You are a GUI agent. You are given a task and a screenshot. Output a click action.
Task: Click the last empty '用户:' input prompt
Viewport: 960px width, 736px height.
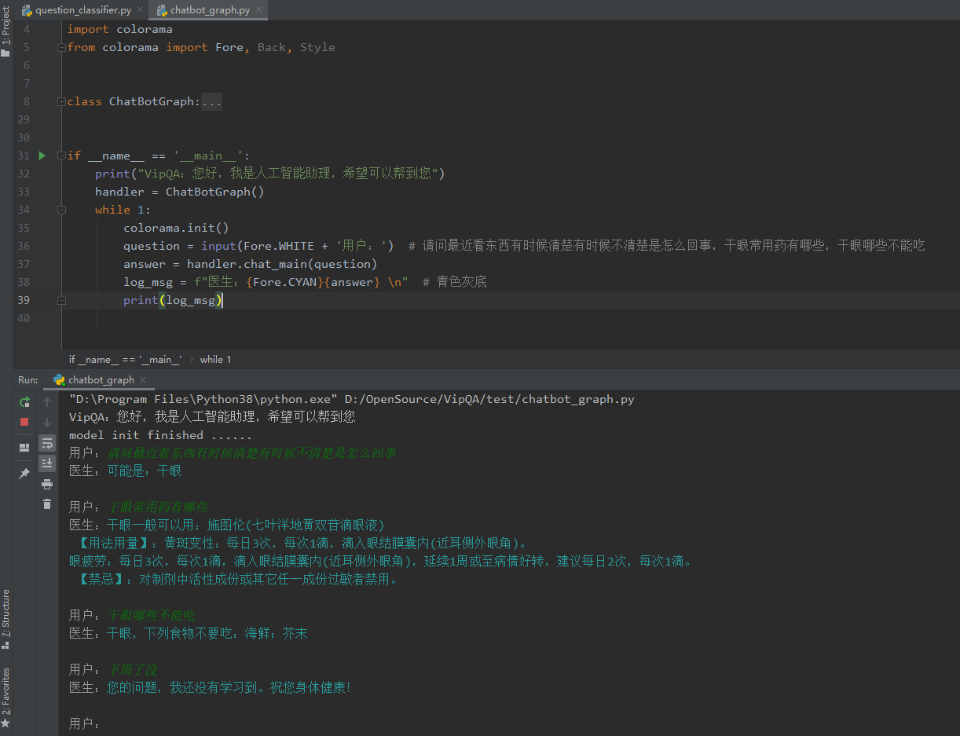[x=85, y=723]
